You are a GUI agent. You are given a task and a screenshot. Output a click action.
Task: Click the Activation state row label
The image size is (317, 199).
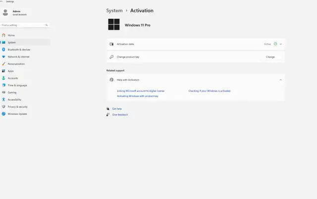pyautogui.click(x=125, y=44)
